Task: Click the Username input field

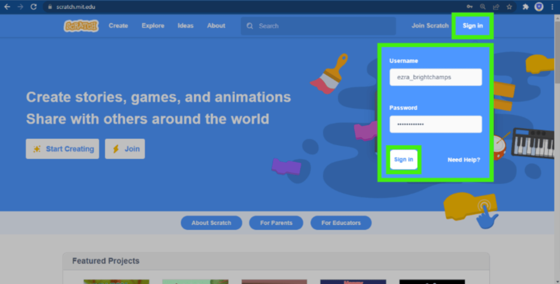Action: [435, 77]
